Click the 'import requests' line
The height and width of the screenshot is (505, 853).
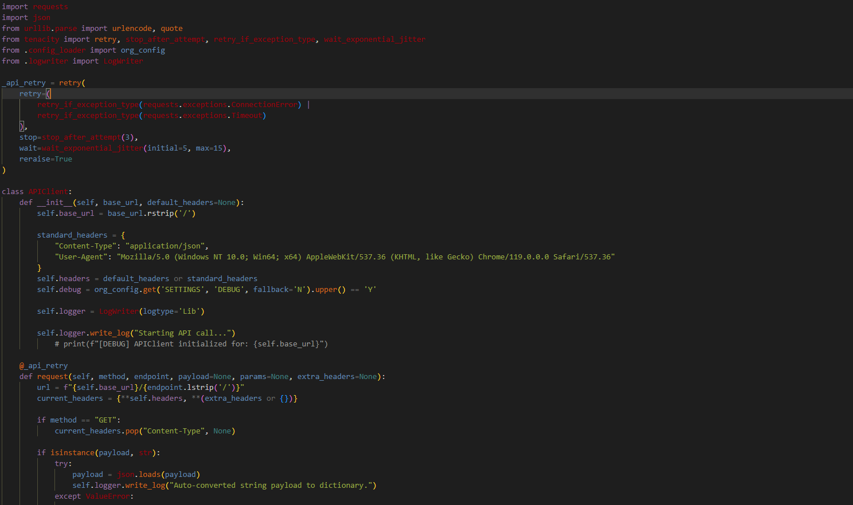tap(35, 7)
